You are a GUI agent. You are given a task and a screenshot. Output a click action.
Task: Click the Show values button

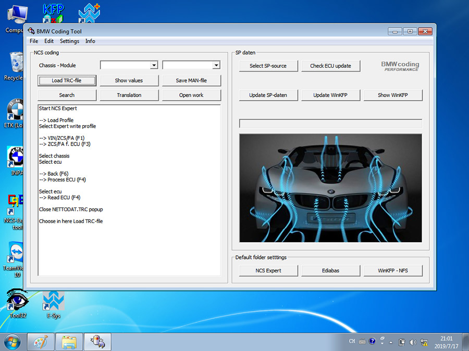point(129,80)
